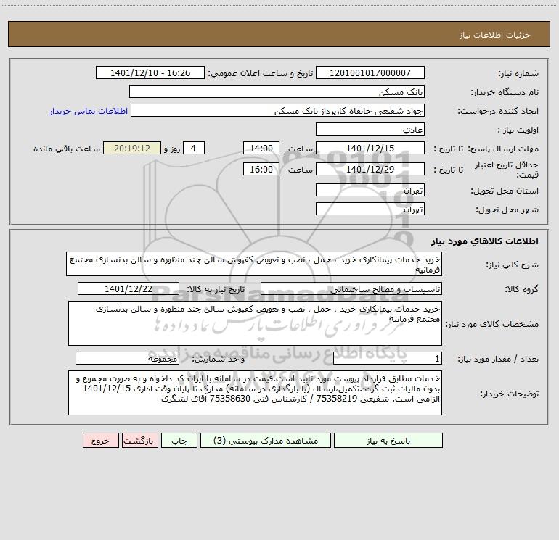The width and height of the screenshot is (559, 540).
Task: Click the label واحد شمارش:
Action: 219,360
